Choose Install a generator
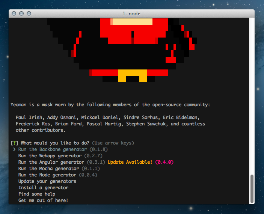The image size is (264, 214). click(43, 188)
